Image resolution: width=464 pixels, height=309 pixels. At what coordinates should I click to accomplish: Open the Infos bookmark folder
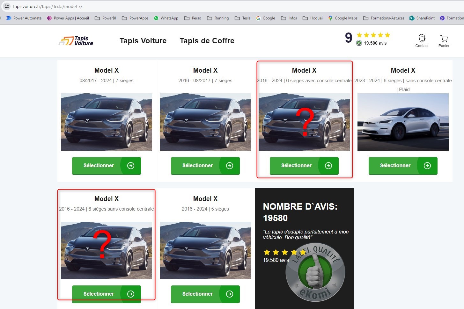click(289, 18)
